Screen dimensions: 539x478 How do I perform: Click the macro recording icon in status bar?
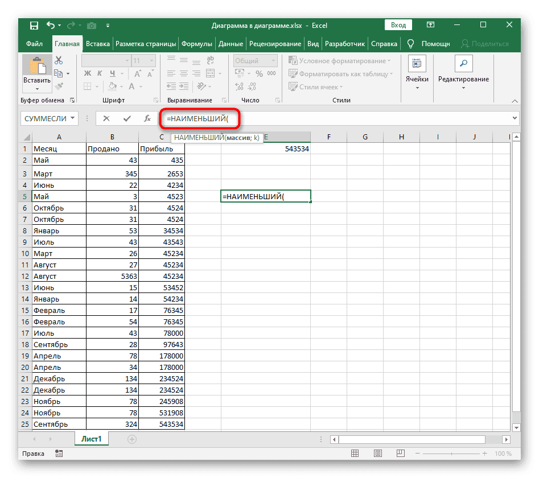point(59,454)
